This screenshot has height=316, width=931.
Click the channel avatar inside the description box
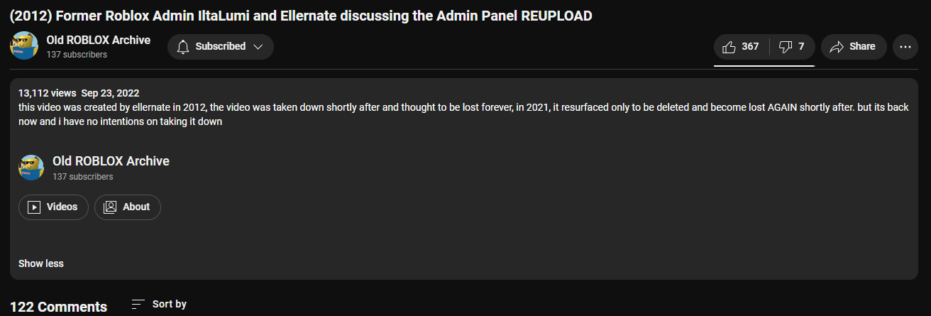pyautogui.click(x=31, y=168)
